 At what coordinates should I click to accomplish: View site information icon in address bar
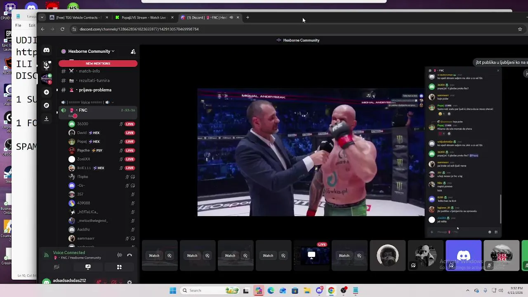point(74,29)
